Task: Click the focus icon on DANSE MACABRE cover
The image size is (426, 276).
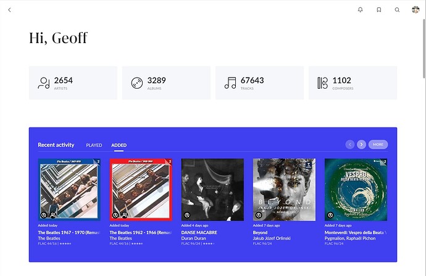Action: point(187,215)
